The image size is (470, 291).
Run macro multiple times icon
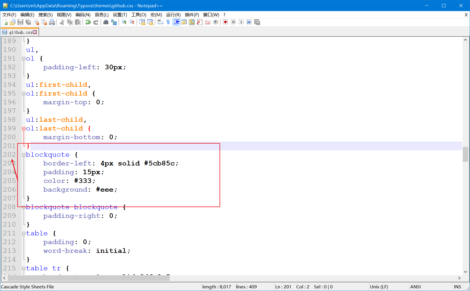tap(249, 22)
